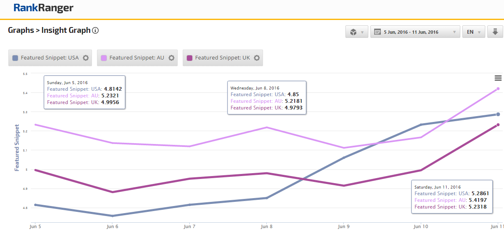The image size is (504, 231).
Task: Open the chart hamburger menu
Action: (498, 78)
